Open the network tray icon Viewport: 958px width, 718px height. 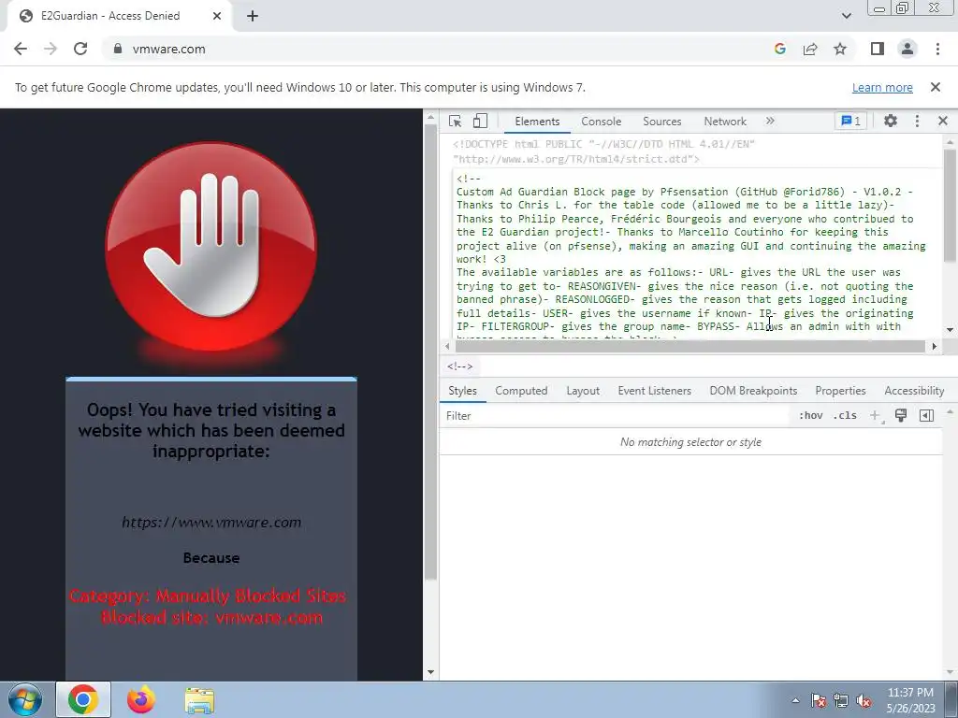[x=841, y=700]
